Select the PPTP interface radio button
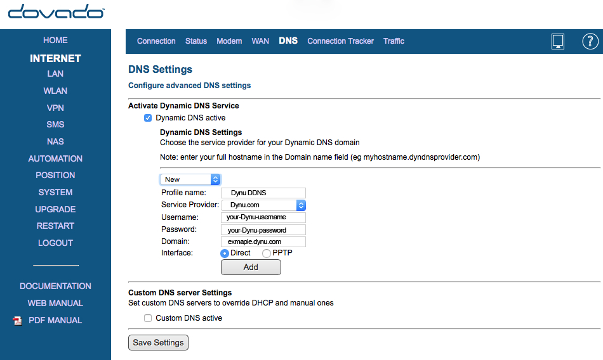Viewport: 603px width, 360px height. coord(267,253)
